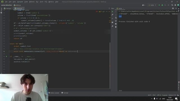This screenshot has width=180, height=101.
Task: Click up the stack trace arrow
Action: click(x=116, y=12)
